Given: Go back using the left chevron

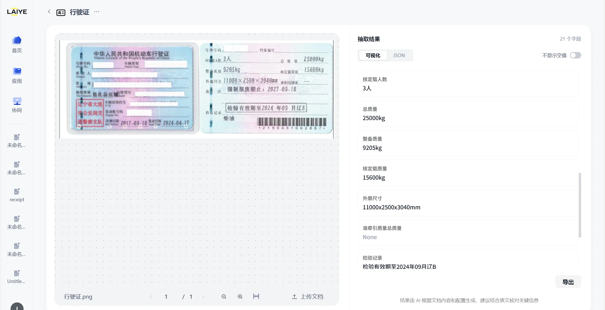Looking at the screenshot, I should click(x=49, y=12).
